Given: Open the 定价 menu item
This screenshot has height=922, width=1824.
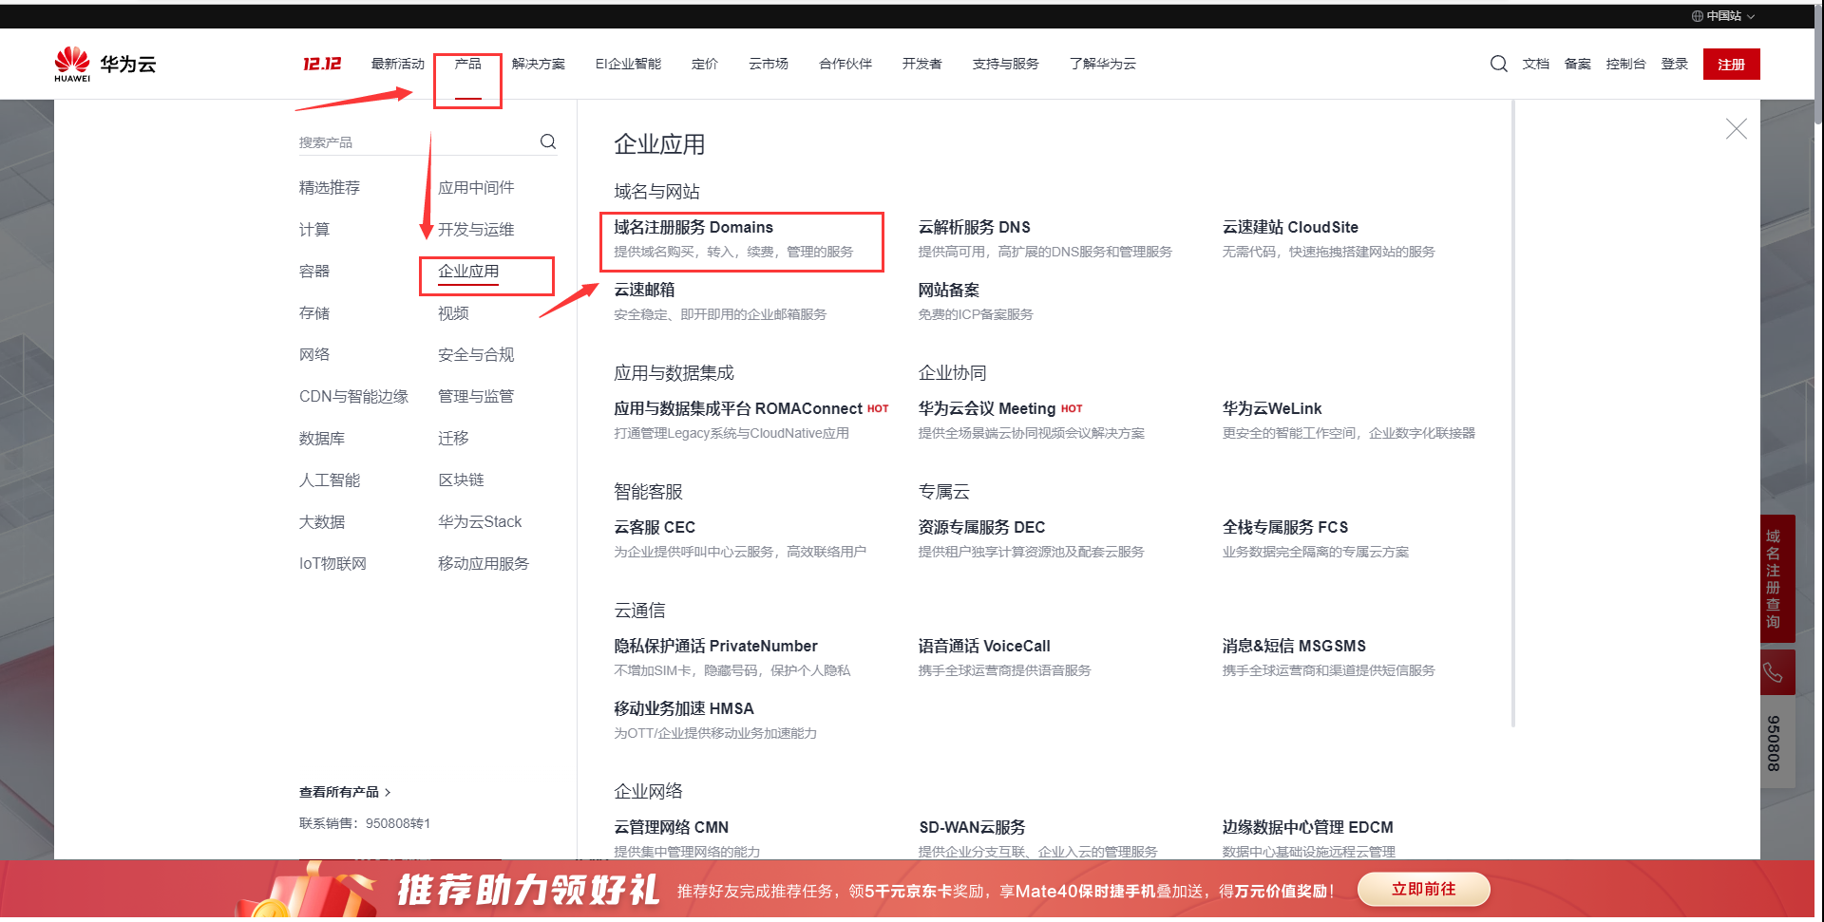Looking at the screenshot, I should (x=705, y=64).
